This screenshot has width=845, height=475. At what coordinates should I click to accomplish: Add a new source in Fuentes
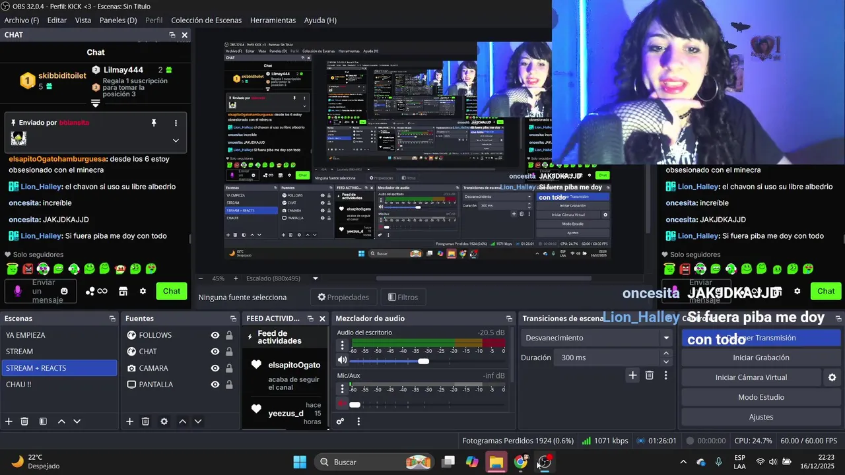point(130,422)
